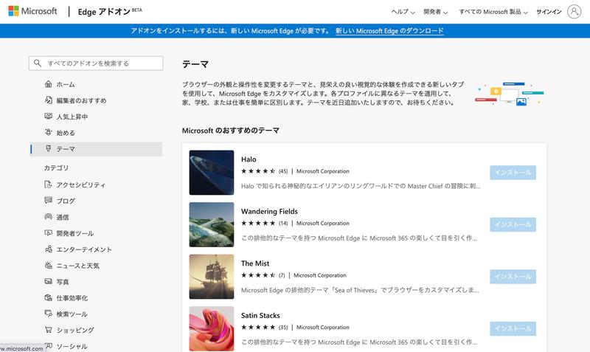Open the 写真 category
Viewport: 590px width, 352px height.
pyautogui.click(x=96, y=282)
